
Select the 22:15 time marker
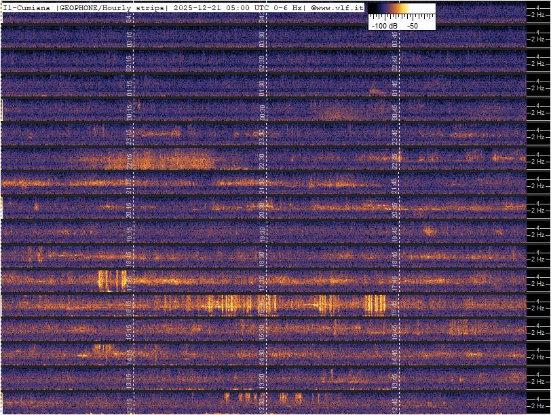pos(129,160)
